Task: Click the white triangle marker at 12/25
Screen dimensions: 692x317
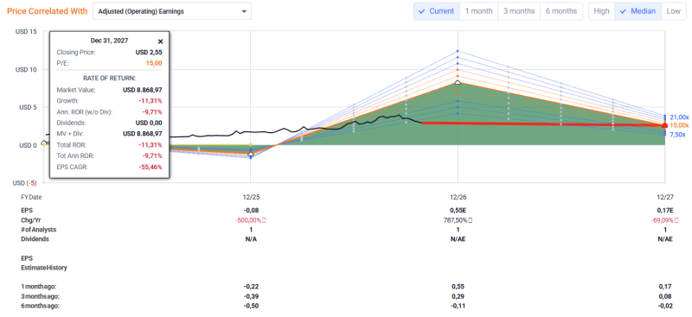Action: pos(251,154)
